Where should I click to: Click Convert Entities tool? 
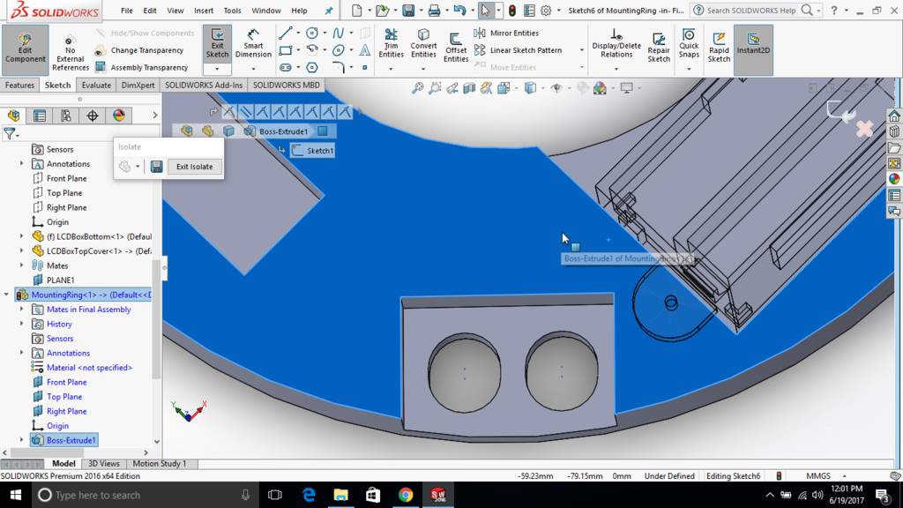pyautogui.click(x=423, y=44)
